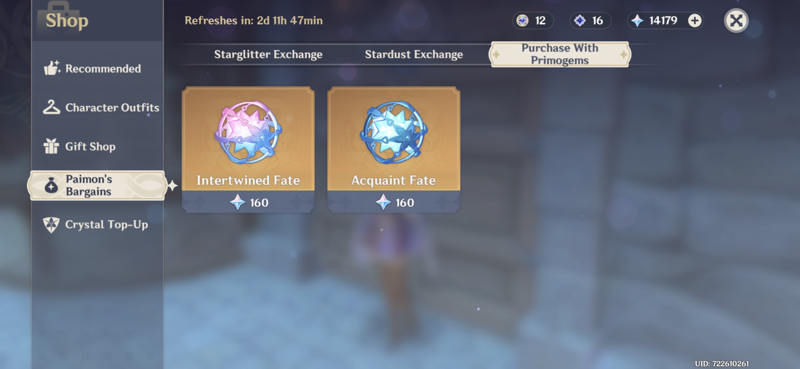Screen dimensions: 800x369
Task: Click the Recommended thumbs-up icon
Action: pyautogui.click(x=52, y=68)
